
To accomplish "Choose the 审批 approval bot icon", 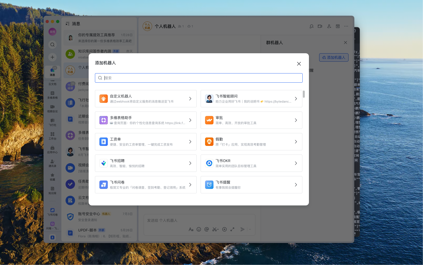I will 209,120.
